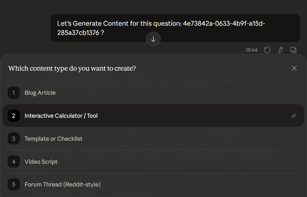This screenshot has height=197, width=307.
Task: Click the pencil edit message icon
Action: click(x=280, y=50)
